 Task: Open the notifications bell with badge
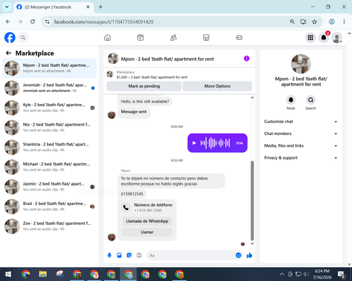pos(324,37)
